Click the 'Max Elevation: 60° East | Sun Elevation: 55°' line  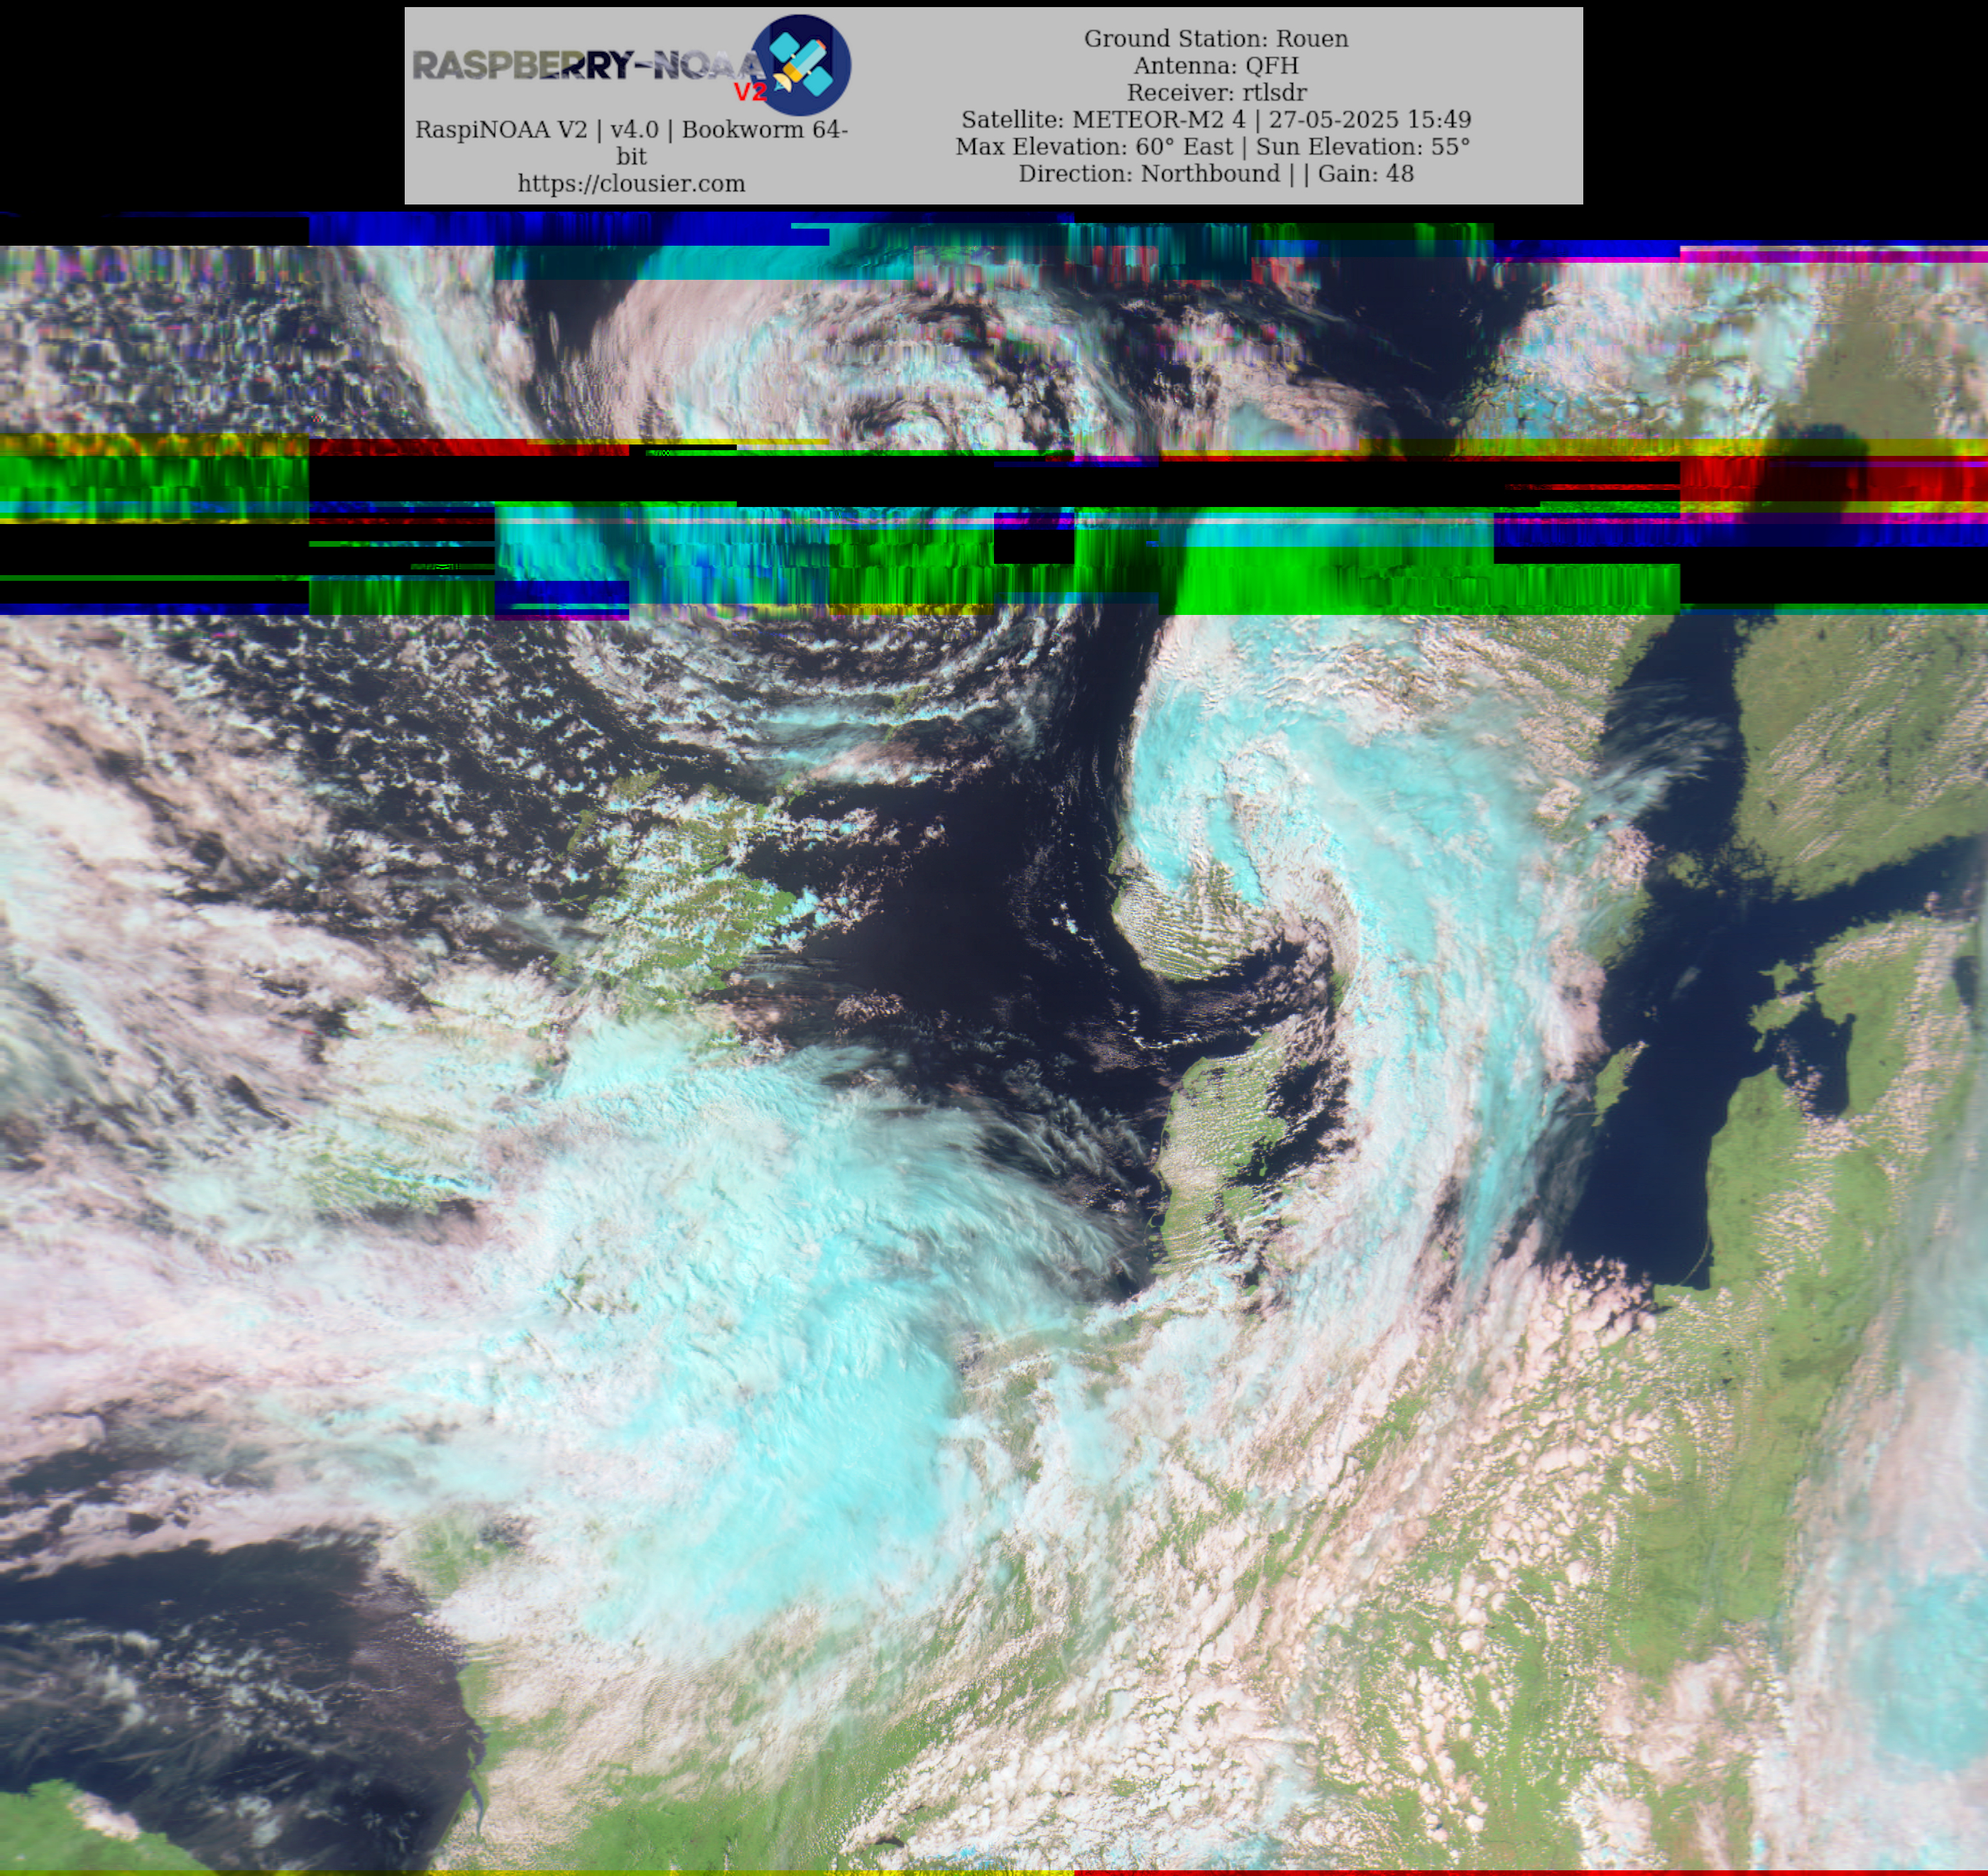(x=1213, y=147)
